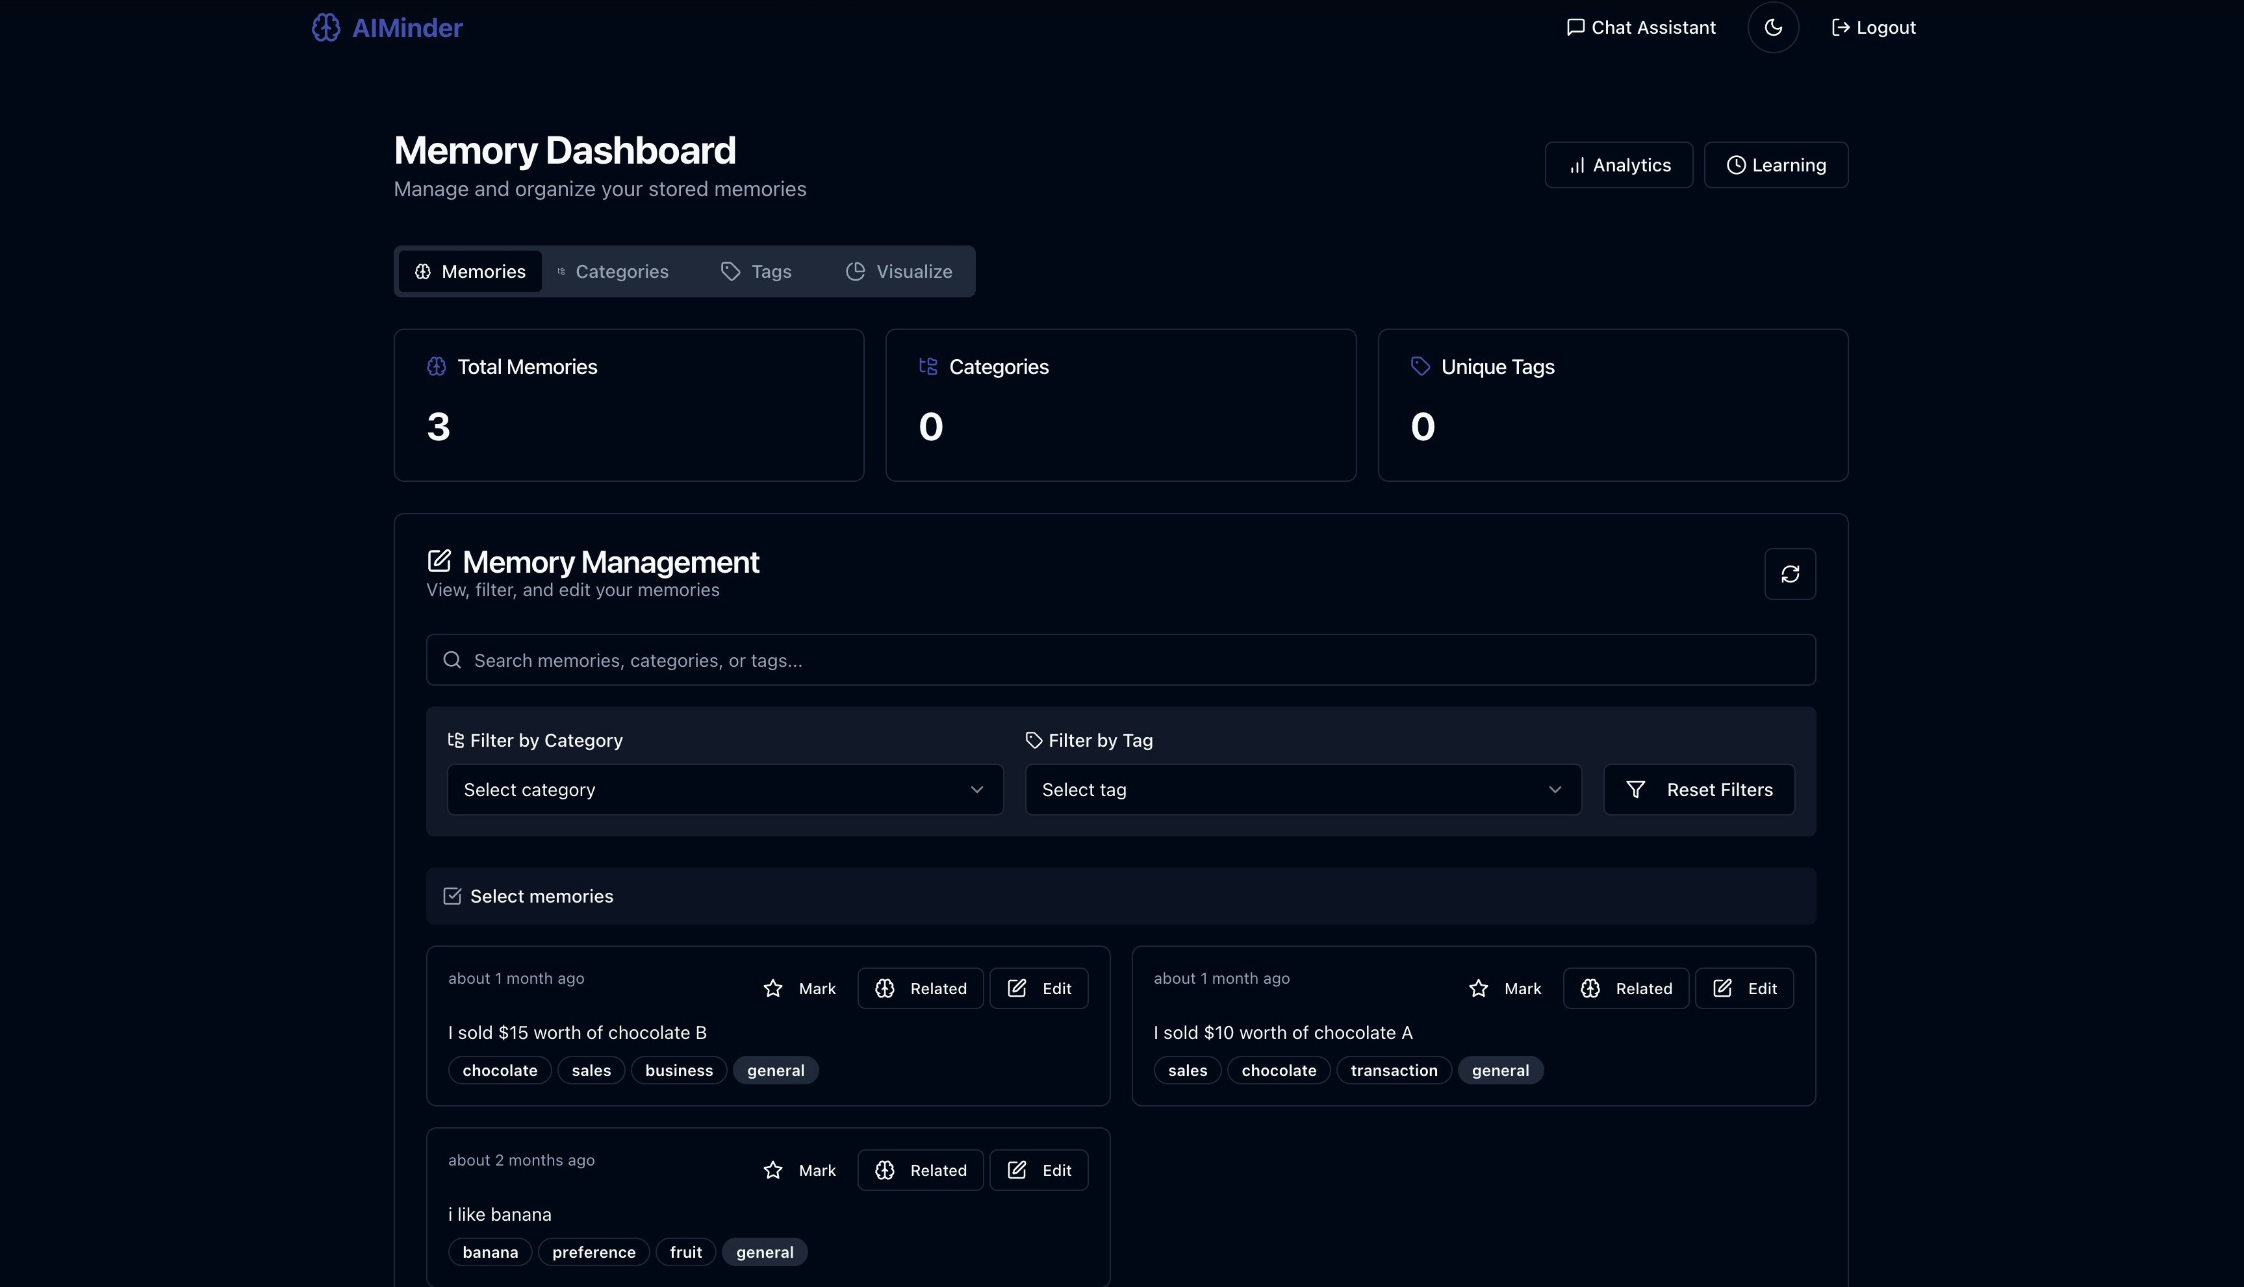Click Edit on the banana memory

[1039, 1170]
